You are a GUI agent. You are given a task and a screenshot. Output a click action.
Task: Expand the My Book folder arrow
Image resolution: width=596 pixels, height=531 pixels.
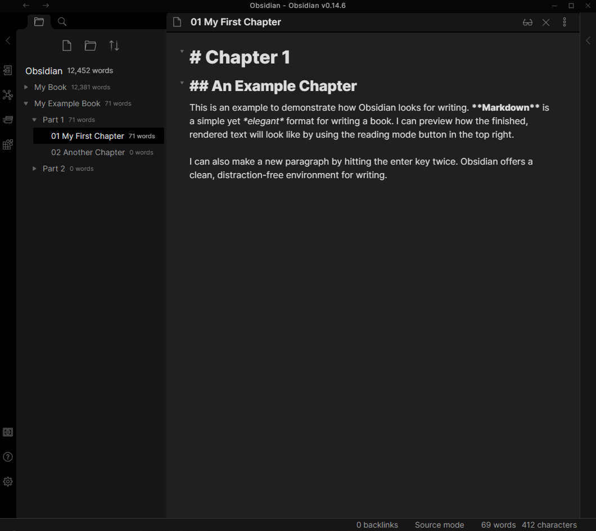tap(26, 87)
